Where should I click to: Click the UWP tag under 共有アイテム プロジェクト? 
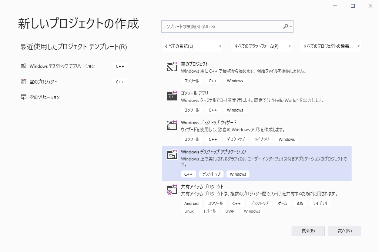point(230,211)
